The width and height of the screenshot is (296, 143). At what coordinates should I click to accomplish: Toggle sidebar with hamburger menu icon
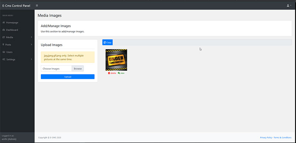(37, 6)
